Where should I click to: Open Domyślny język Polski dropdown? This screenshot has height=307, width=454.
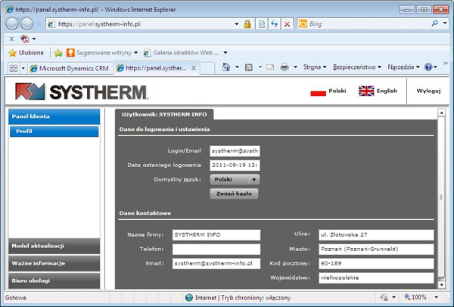235,179
